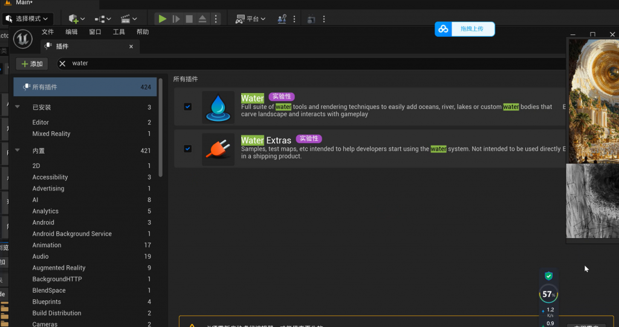Click the advance frame step button
This screenshot has width=619, height=327.
coord(176,19)
